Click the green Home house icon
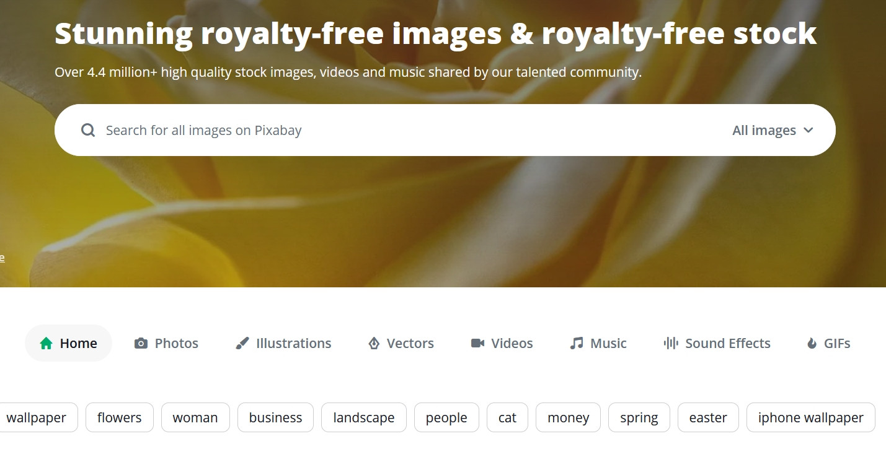This screenshot has width=886, height=457. tap(46, 343)
